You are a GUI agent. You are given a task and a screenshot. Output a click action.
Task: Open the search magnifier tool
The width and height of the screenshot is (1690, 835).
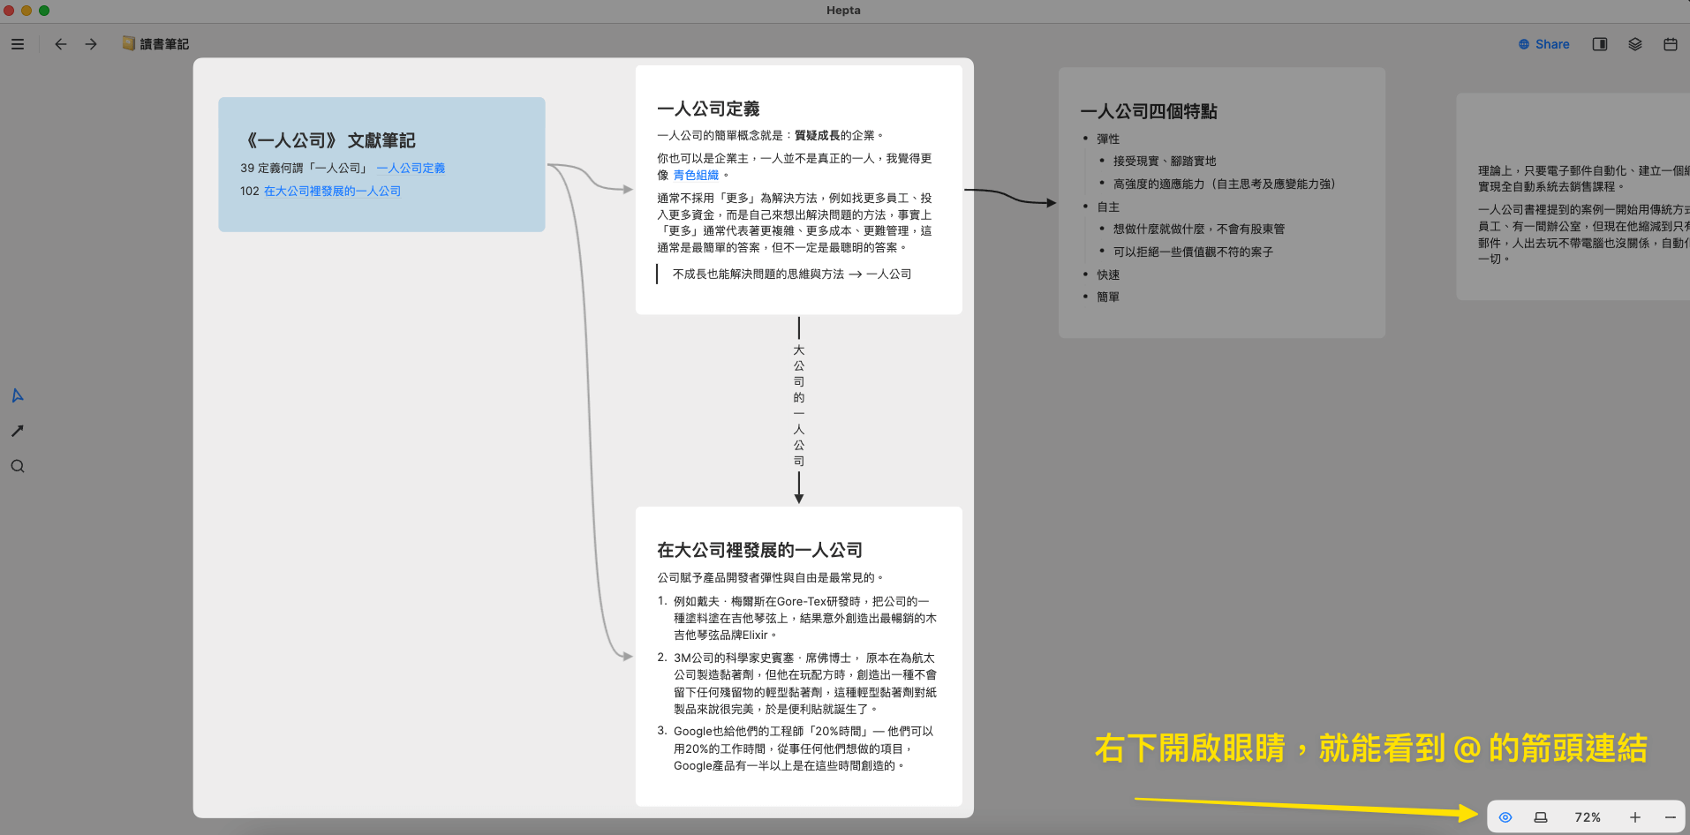point(18,466)
